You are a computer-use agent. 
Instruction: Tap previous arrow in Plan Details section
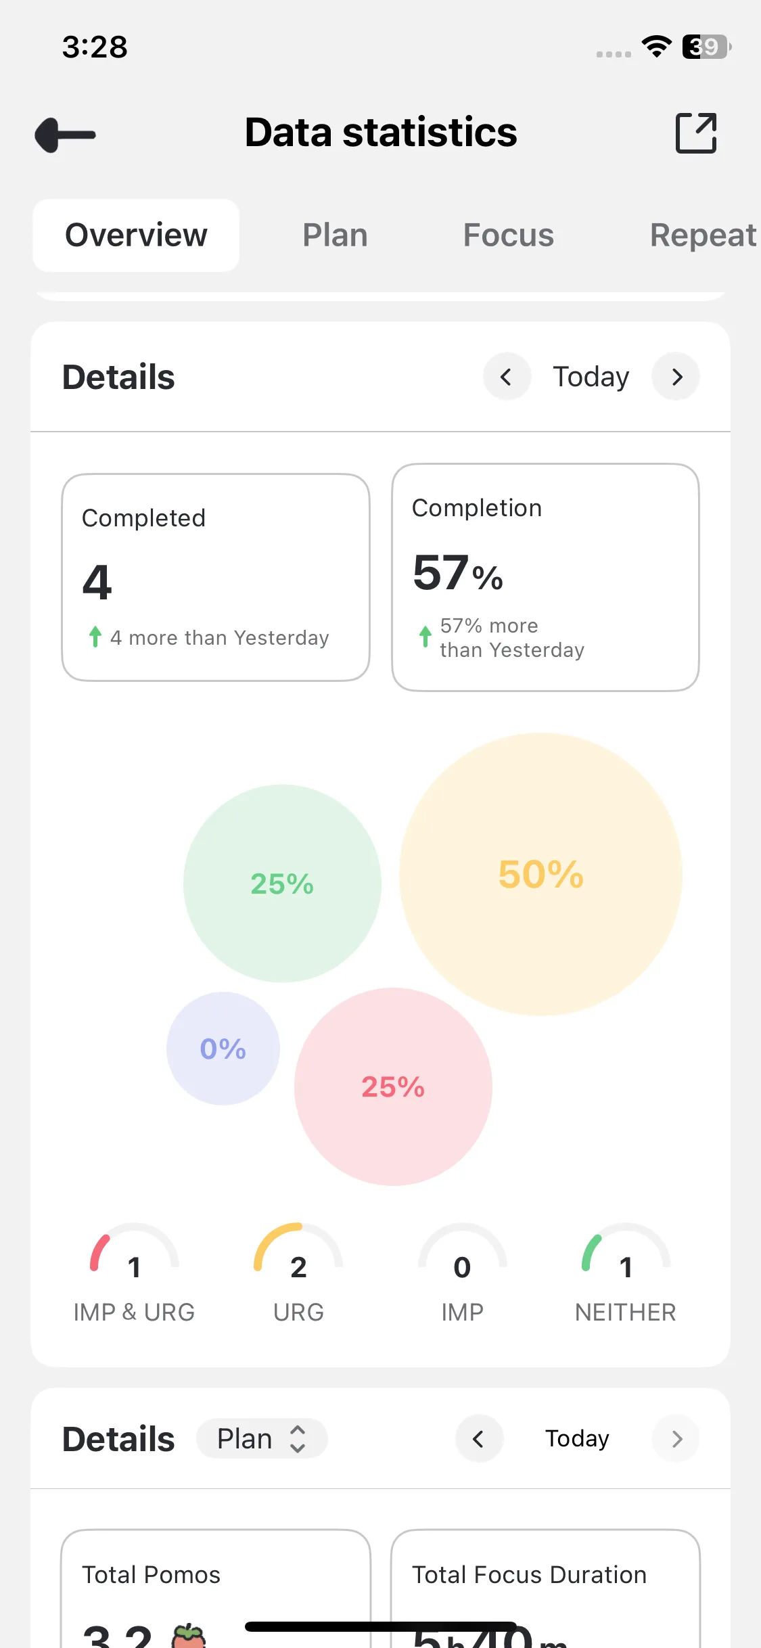(x=479, y=1439)
